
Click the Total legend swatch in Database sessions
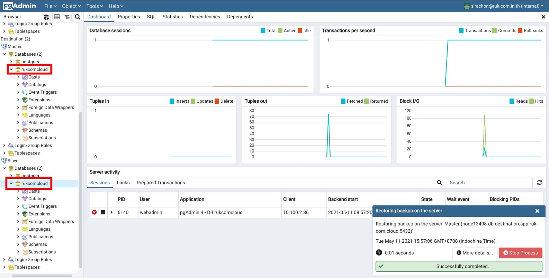point(263,30)
